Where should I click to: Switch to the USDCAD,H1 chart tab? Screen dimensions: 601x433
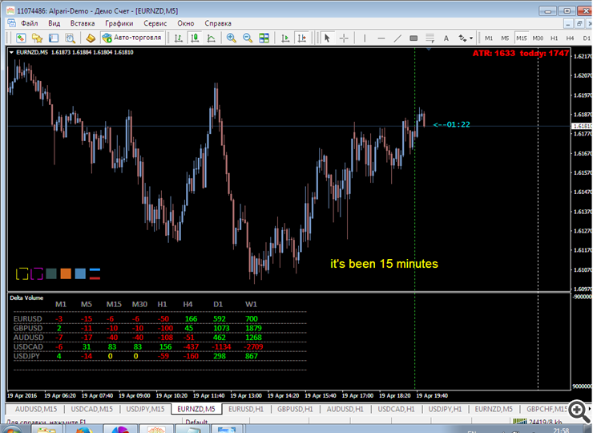click(x=397, y=409)
